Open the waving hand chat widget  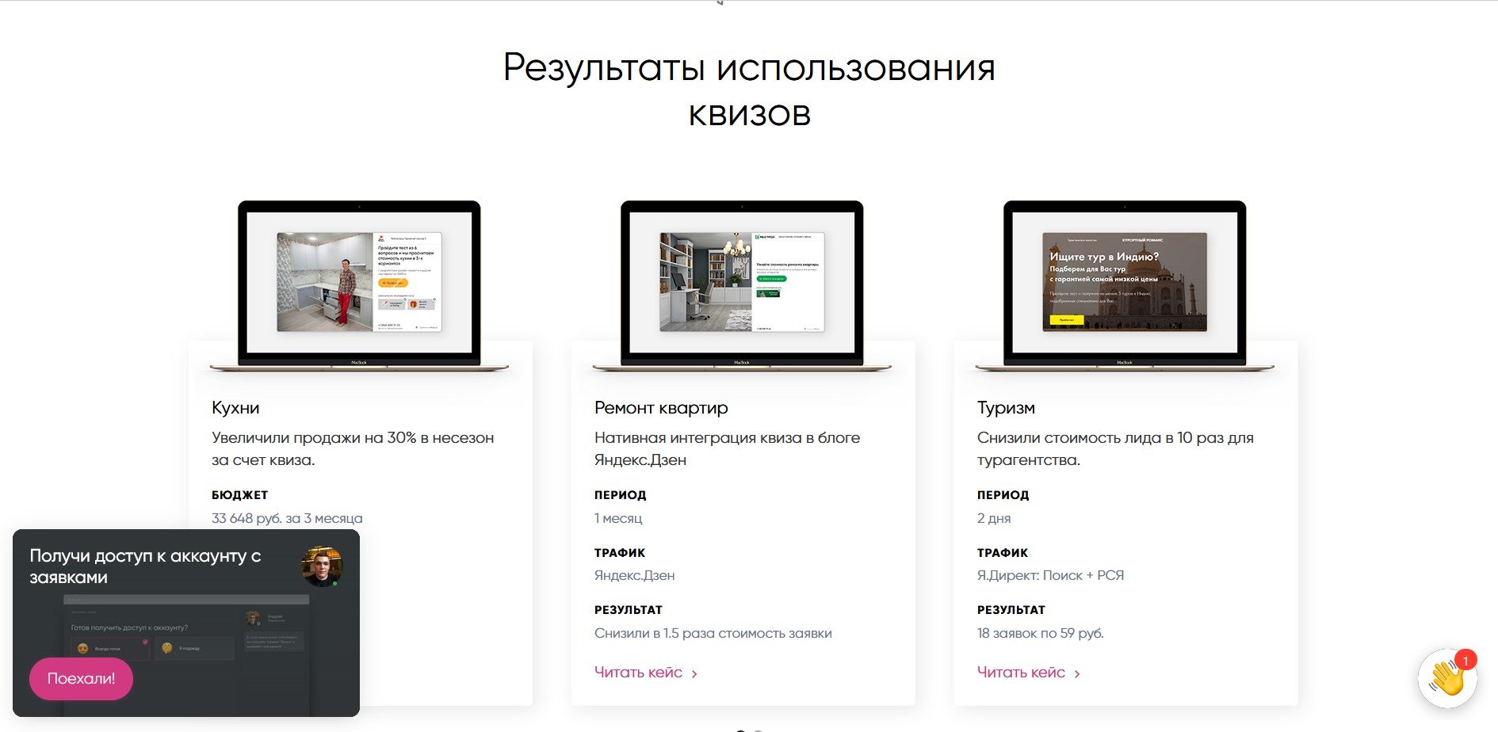pos(1446,679)
